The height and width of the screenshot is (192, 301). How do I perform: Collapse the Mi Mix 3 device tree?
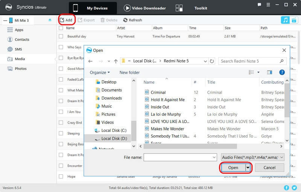point(5,20)
